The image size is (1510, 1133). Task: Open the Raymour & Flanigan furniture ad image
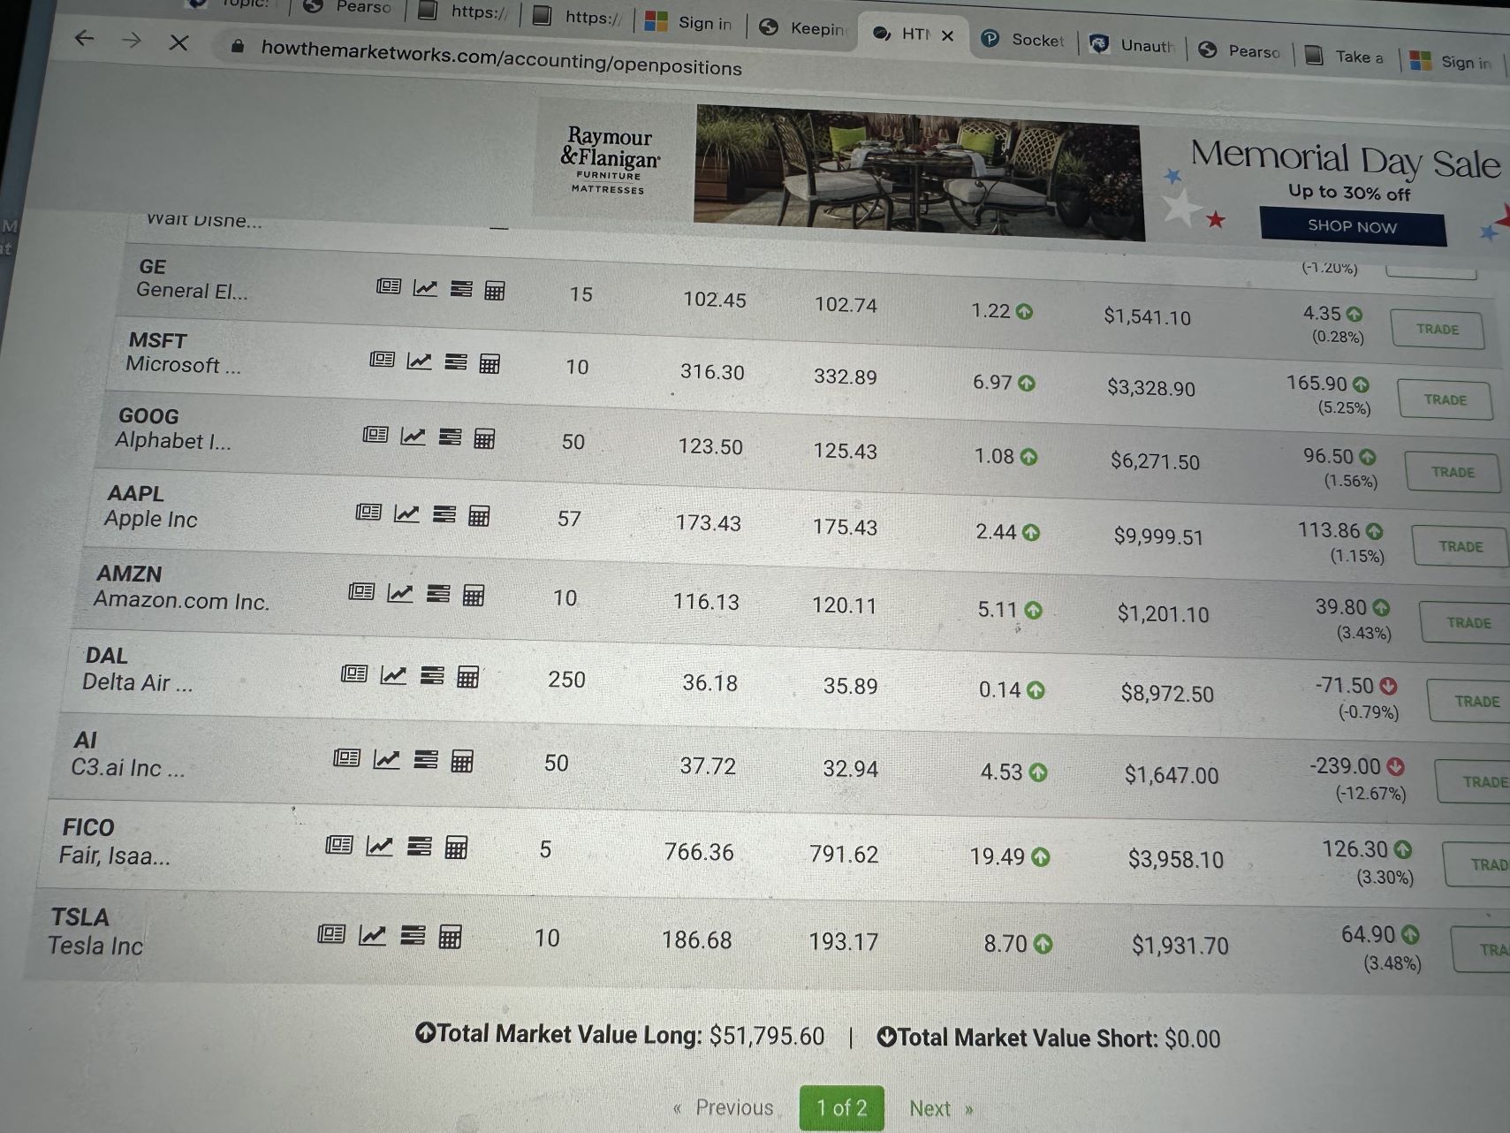coord(919,172)
